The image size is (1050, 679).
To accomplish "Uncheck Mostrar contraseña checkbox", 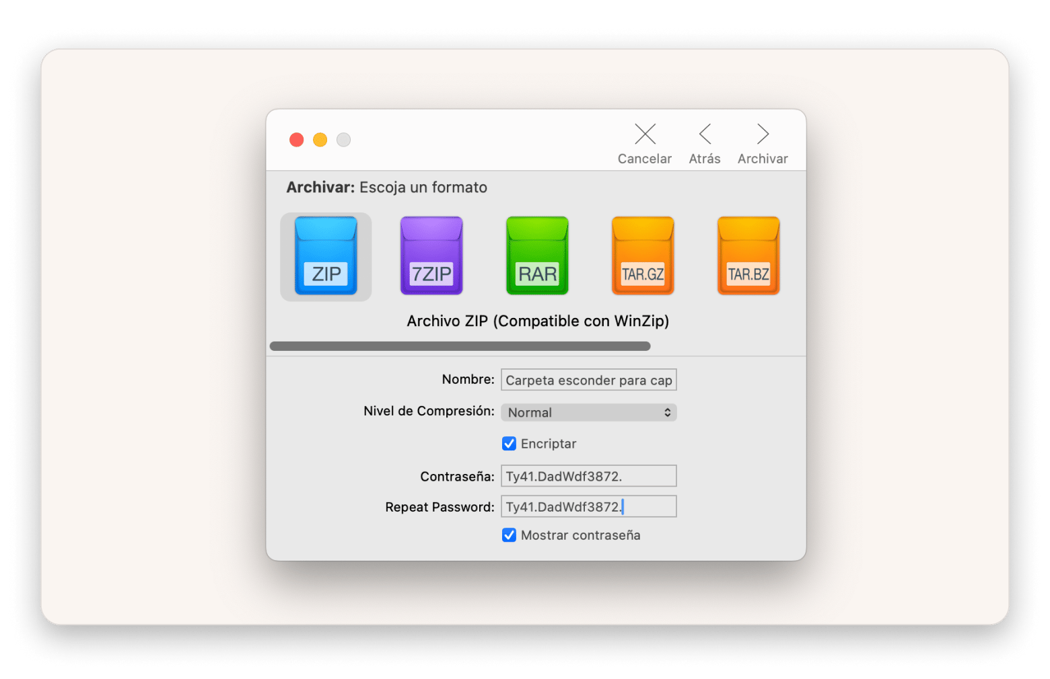I will tap(510, 535).
